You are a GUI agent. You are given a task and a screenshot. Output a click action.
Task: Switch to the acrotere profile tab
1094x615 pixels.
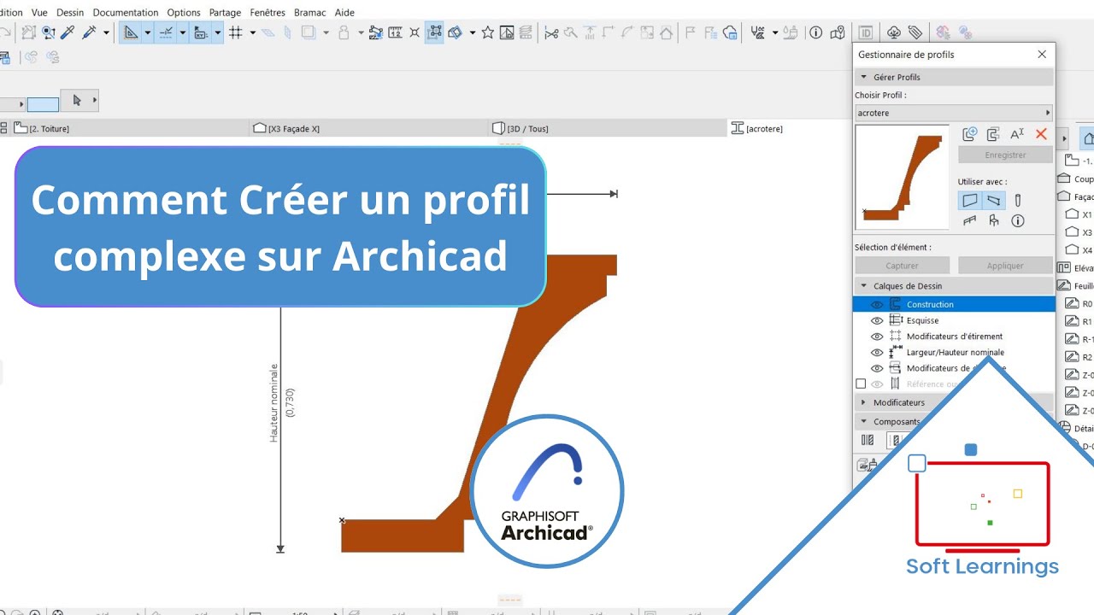pyautogui.click(x=791, y=128)
